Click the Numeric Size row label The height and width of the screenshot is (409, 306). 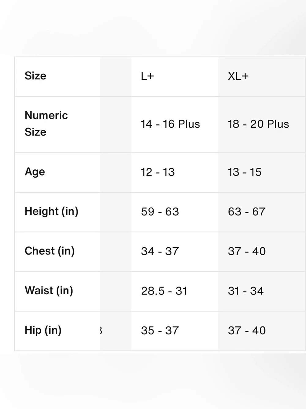point(46,124)
